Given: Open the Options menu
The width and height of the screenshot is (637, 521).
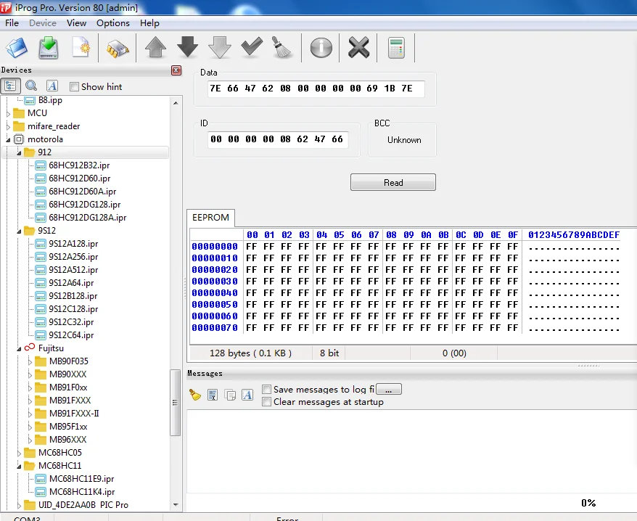Looking at the screenshot, I should (113, 23).
